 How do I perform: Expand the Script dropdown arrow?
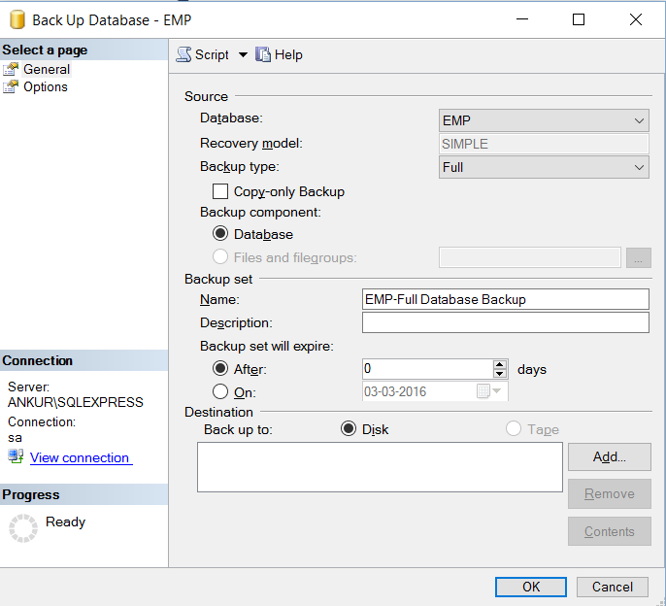243,55
